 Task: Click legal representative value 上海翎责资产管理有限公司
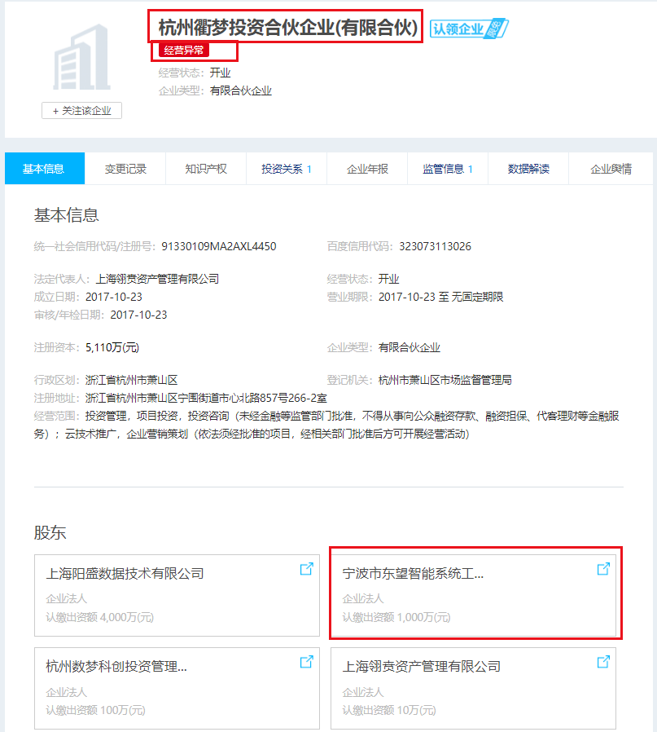click(x=157, y=279)
